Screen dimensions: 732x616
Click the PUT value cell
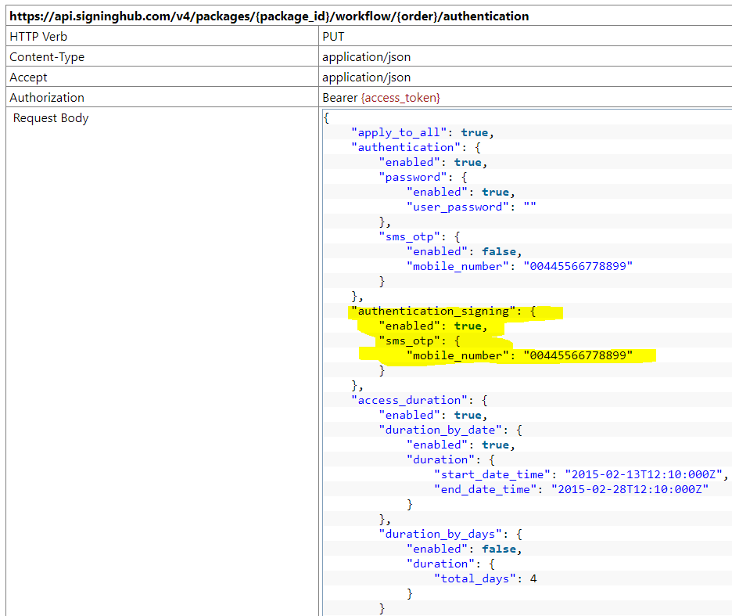click(333, 37)
